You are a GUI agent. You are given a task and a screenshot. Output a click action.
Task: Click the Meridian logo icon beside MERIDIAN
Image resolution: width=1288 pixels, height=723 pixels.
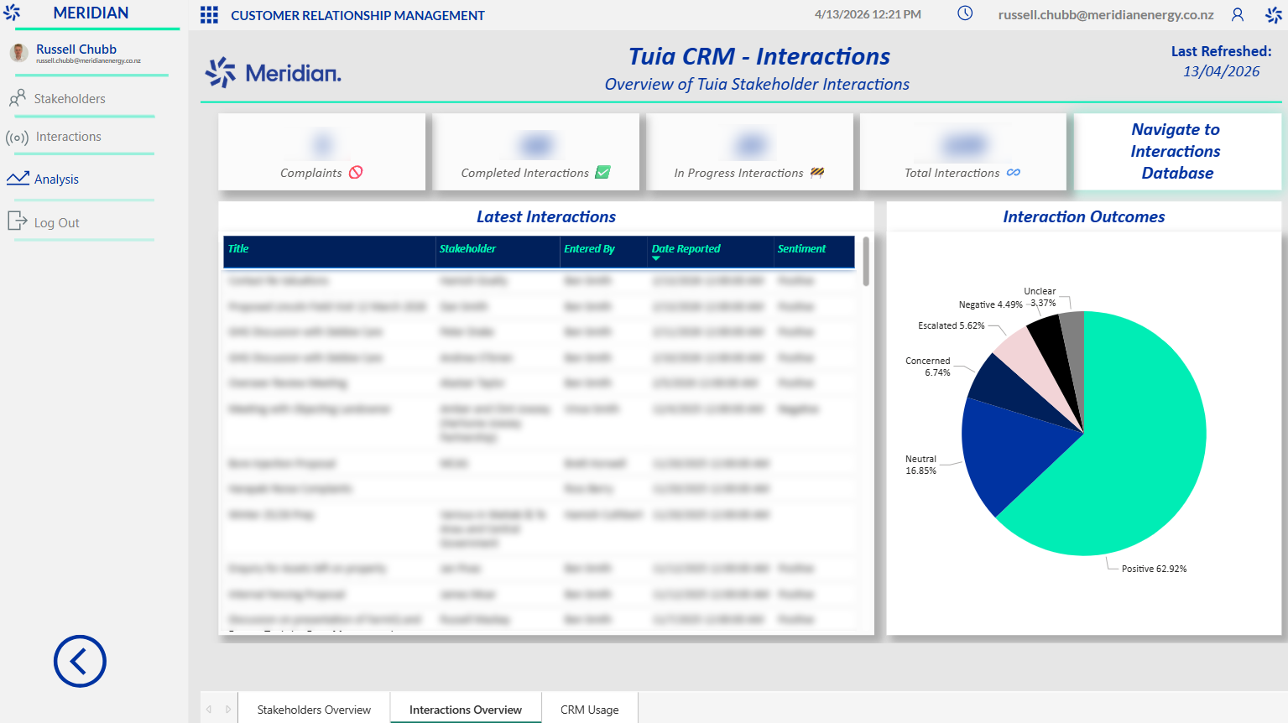coord(13,13)
